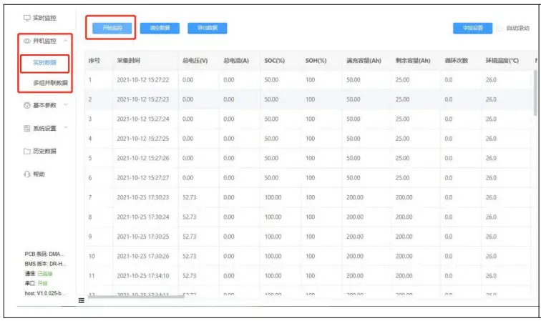Expand 系统设置 using its down chevron
This screenshot has height=321, width=541.
point(66,128)
